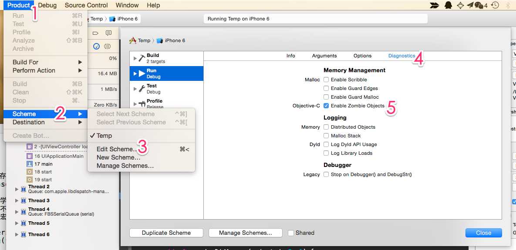This screenshot has width=516, height=250.
Task: Check Stop on Debugger() and DebugStr()
Action: [x=326, y=174]
